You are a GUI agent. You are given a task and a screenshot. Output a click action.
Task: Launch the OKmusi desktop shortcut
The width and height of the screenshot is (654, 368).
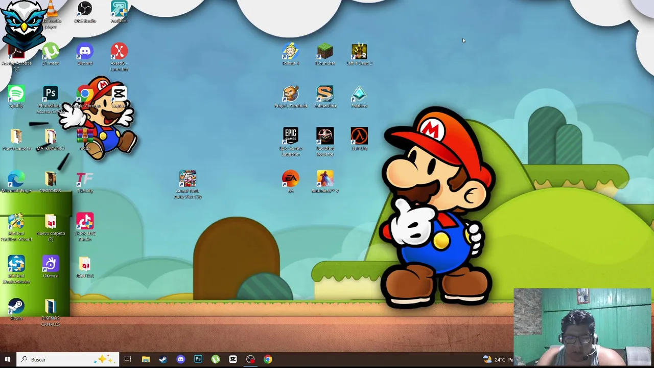(x=51, y=267)
